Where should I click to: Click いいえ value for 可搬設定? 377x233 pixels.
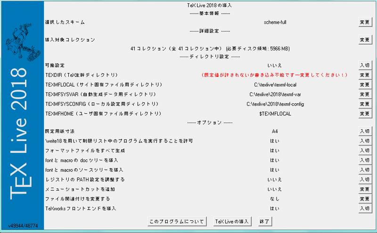click(275, 66)
